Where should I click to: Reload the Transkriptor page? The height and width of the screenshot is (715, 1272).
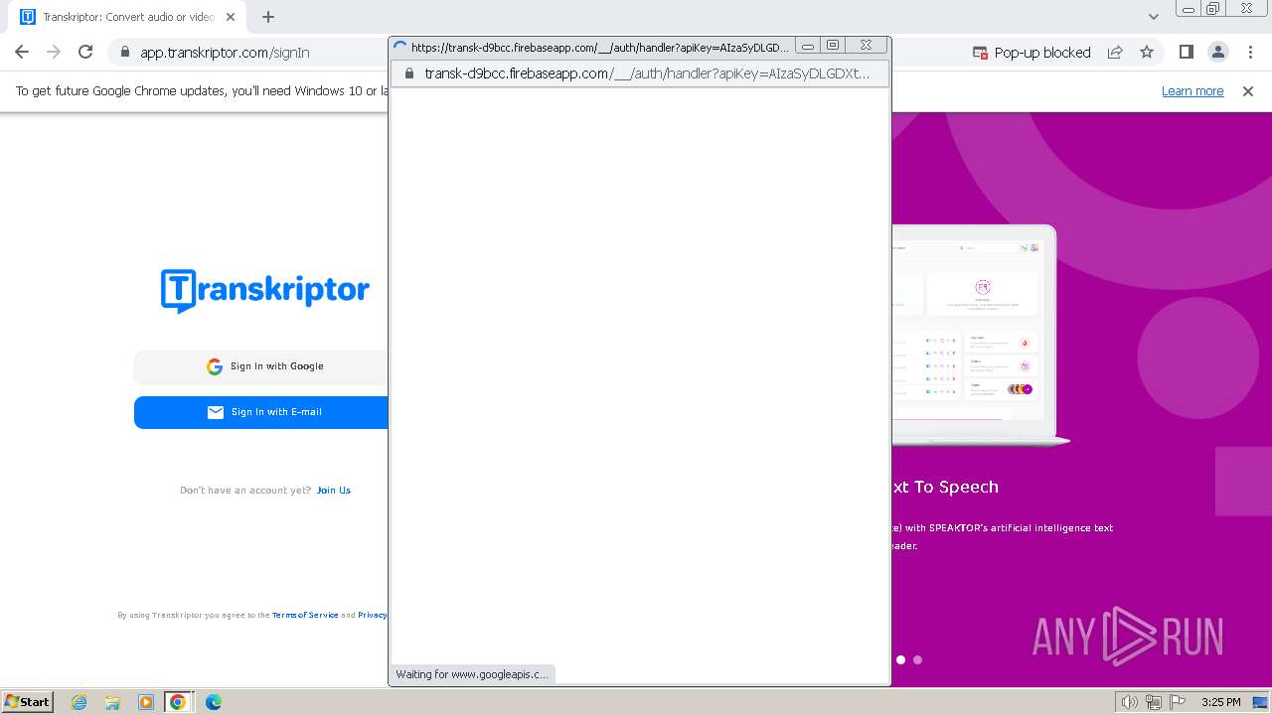(85, 52)
